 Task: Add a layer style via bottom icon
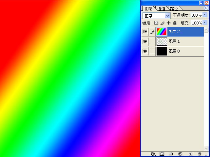coord(153,154)
